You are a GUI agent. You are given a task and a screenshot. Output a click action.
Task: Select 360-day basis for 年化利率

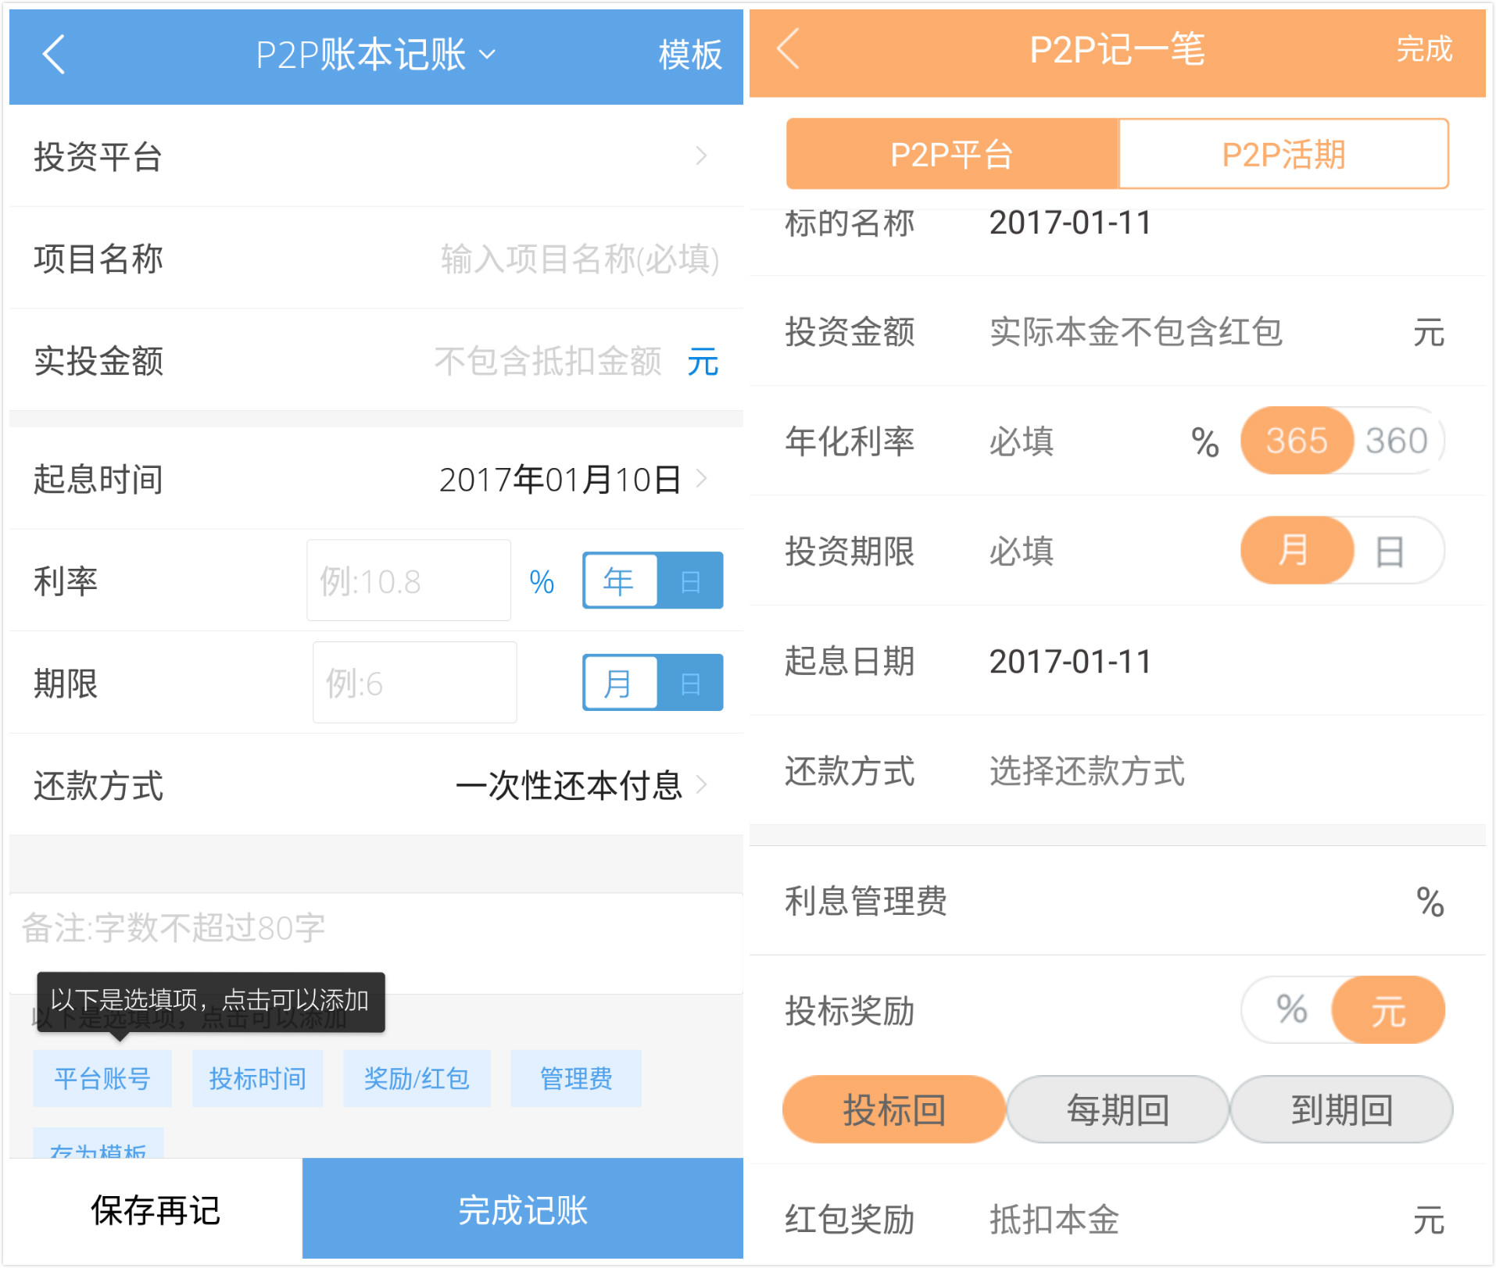1396,441
